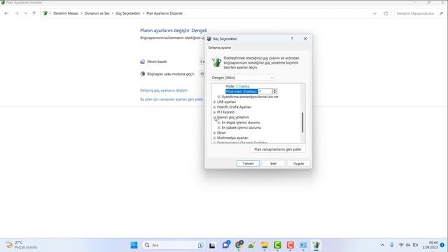Screen dimensions: 448x252
Task: Open the red Camtasia recorder taskbar icon
Action: point(290,245)
